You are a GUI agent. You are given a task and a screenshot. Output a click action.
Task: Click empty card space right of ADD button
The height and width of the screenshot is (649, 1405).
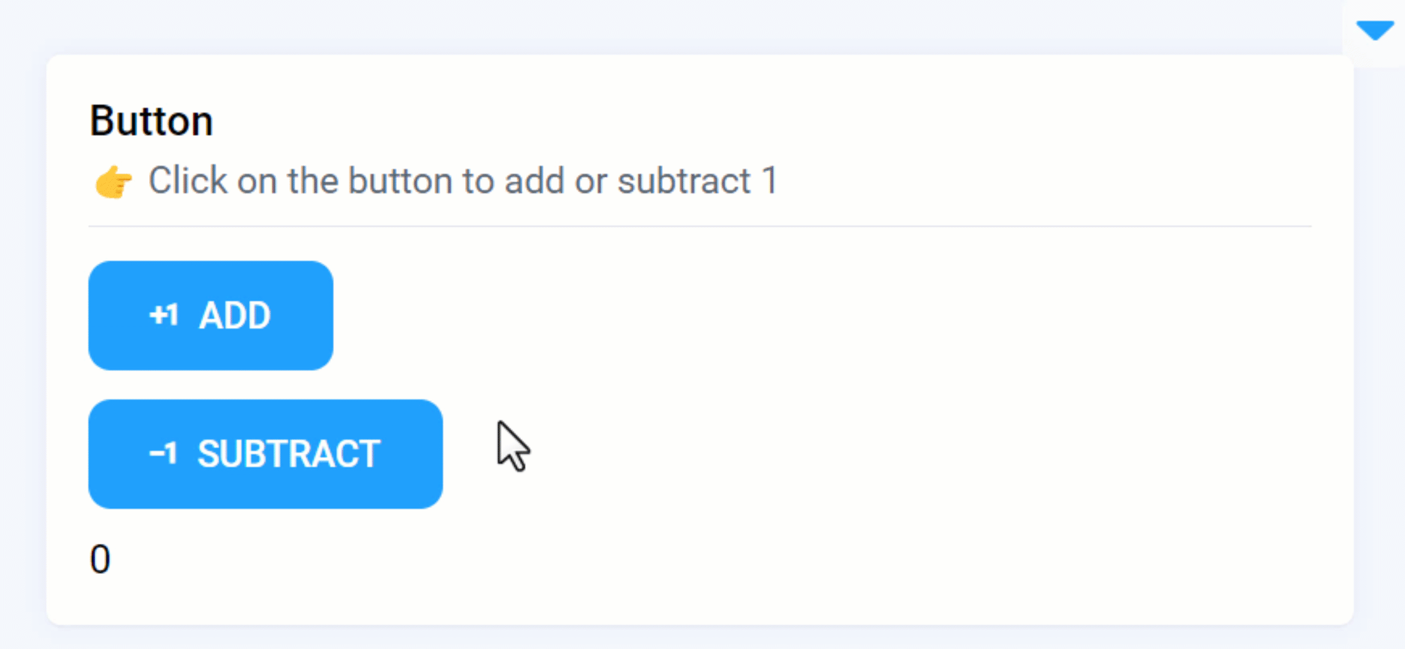click(x=782, y=315)
